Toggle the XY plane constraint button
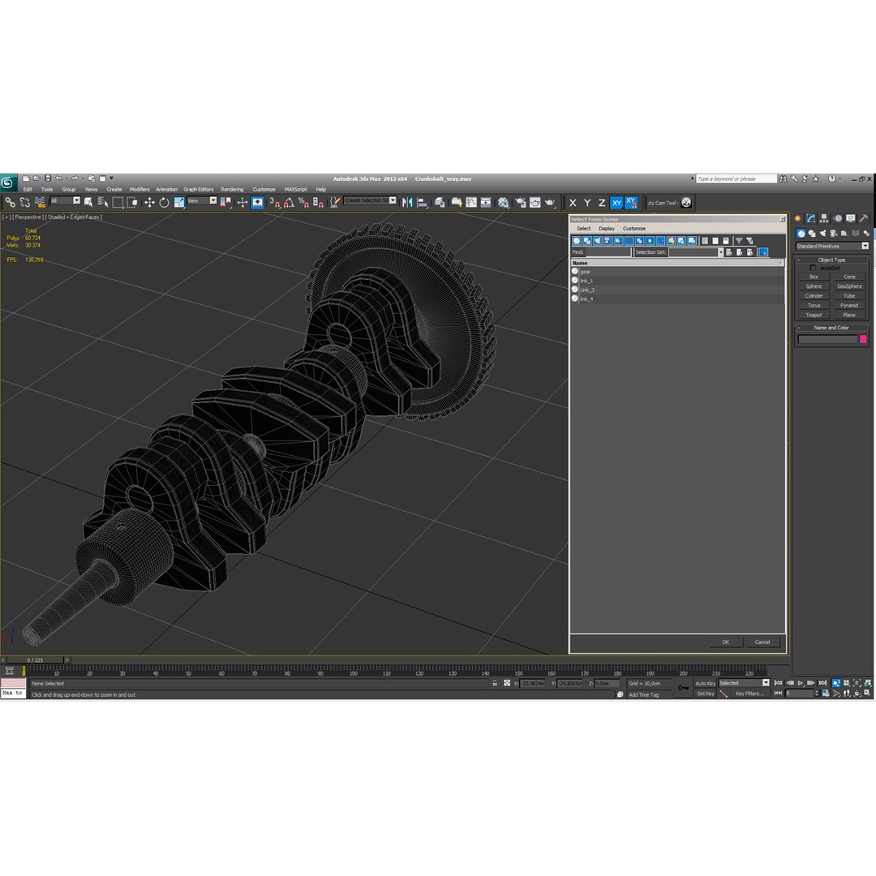876x876 pixels. [x=616, y=203]
